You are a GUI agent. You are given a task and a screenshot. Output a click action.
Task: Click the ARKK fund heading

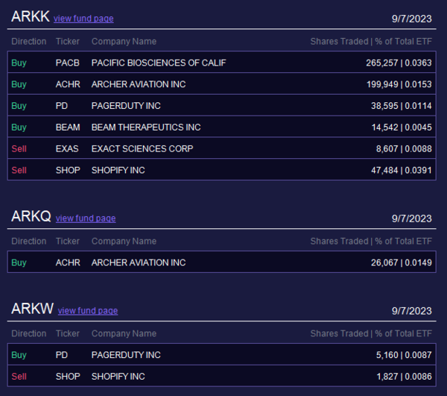tap(31, 16)
